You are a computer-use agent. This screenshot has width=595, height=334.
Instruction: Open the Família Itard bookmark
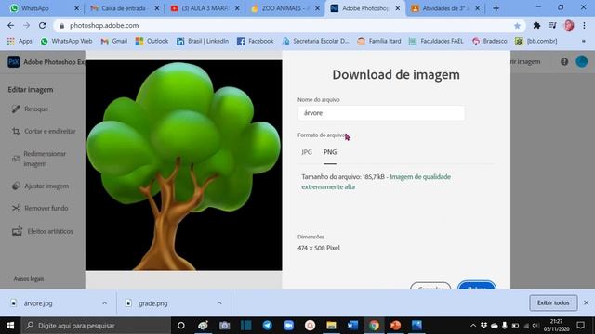coord(379,41)
